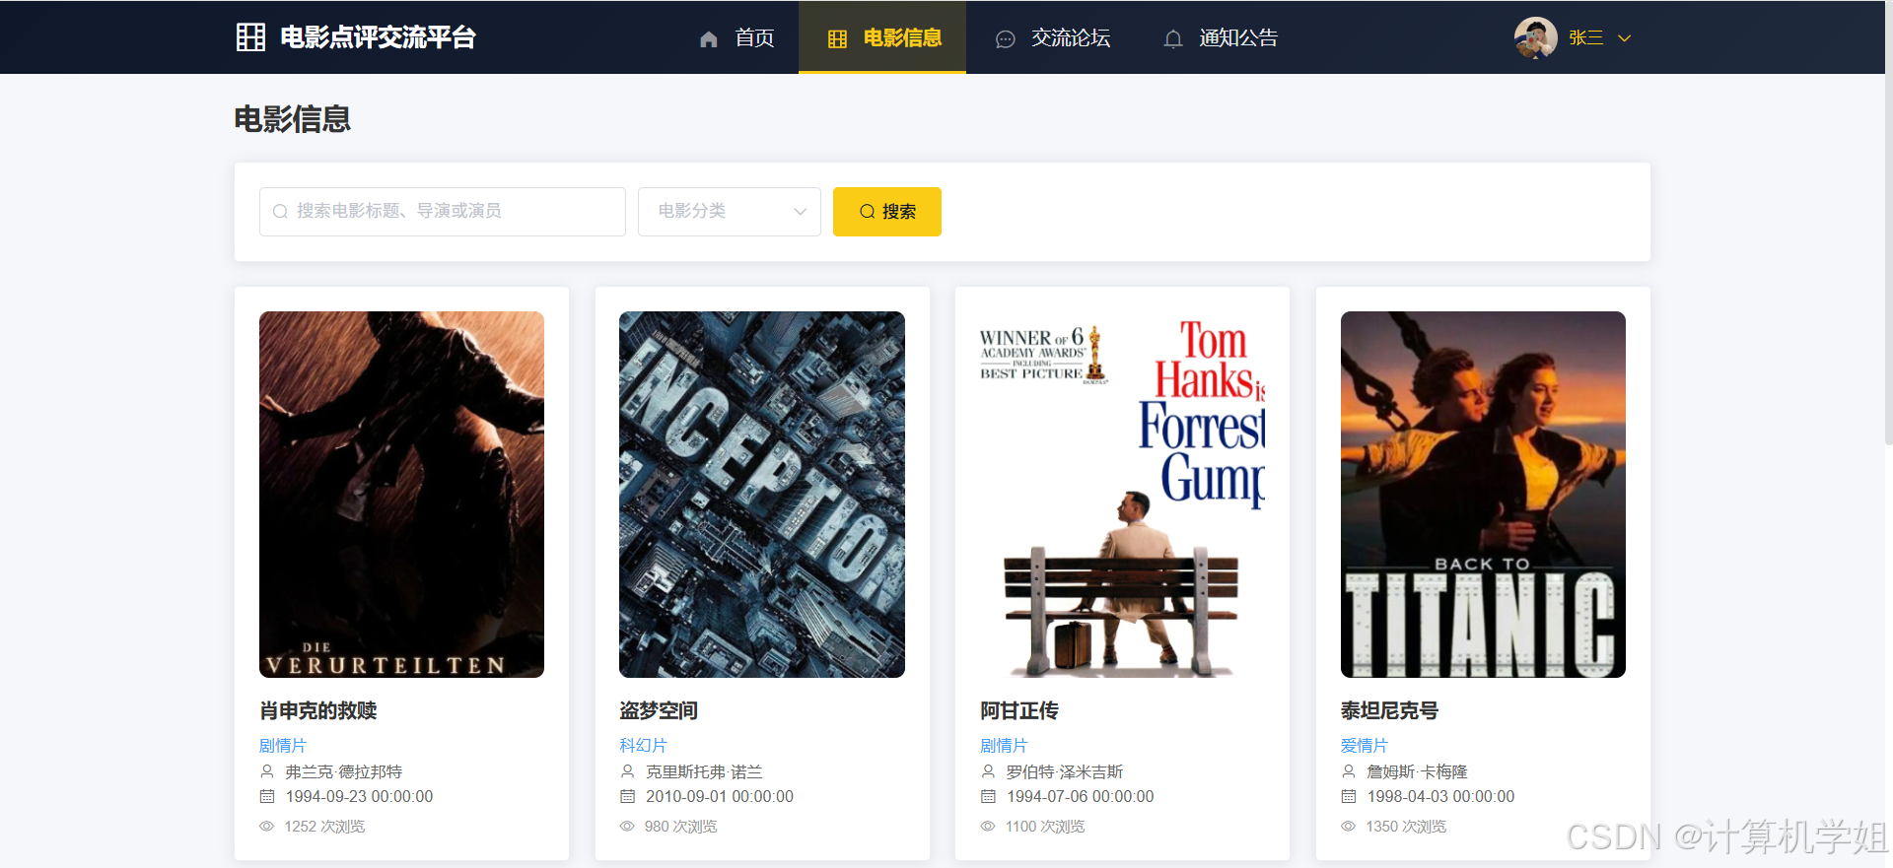Click the calendar icon next to 1998-04-03
Screen dimensions: 1893x868
1348,796
